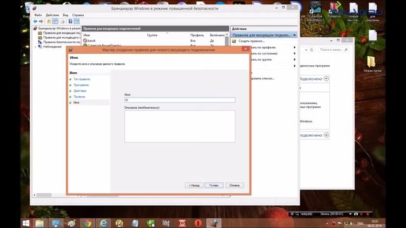
Task: Click the Back arrow in the firewall toolbar
Action: point(36,22)
